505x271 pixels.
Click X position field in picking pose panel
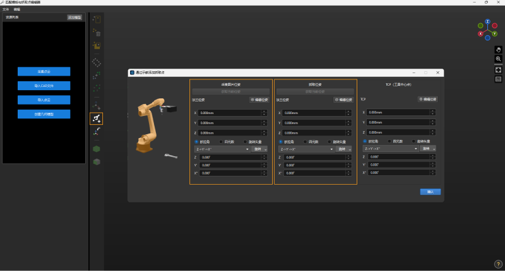(x=317, y=113)
